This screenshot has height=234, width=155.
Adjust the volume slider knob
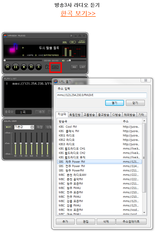[70, 60]
